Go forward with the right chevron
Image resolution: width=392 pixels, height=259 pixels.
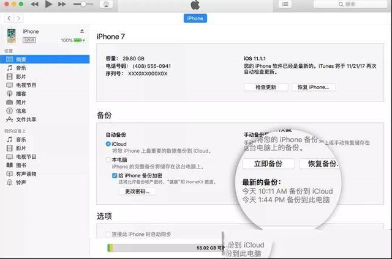pyautogui.click(x=18, y=18)
